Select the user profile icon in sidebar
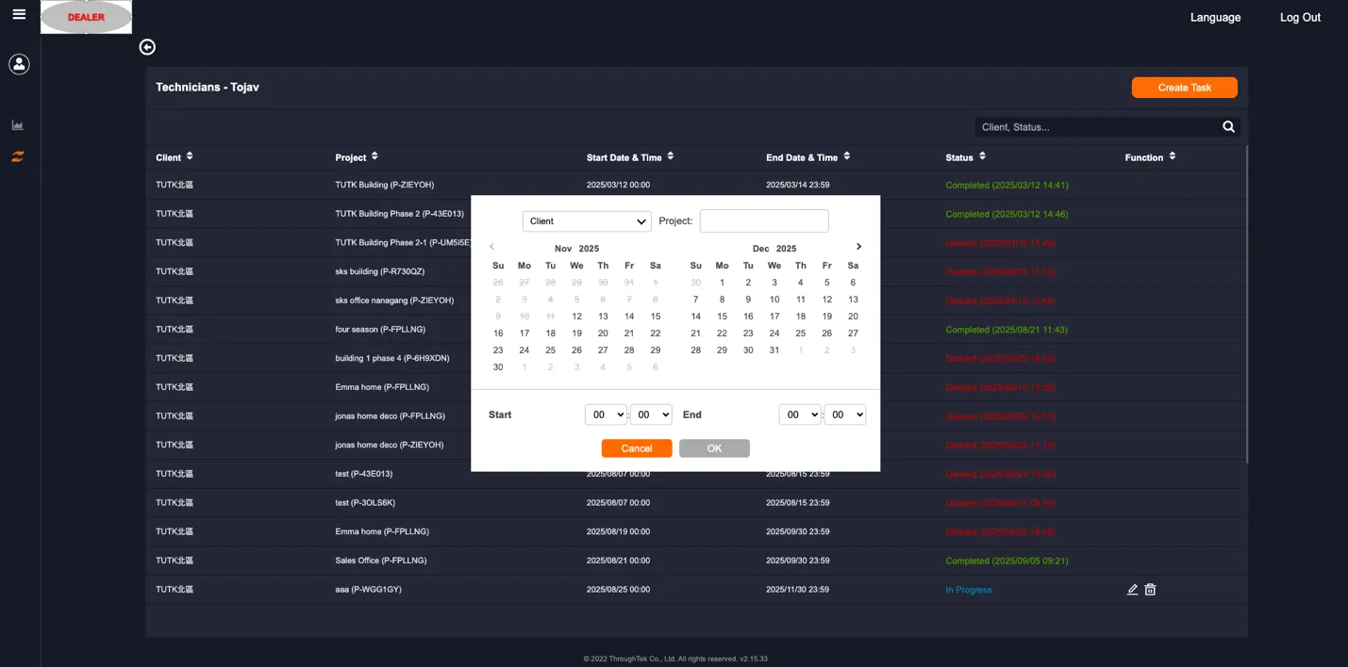The height and width of the screenshot is (667, 1348). [19, 63]
